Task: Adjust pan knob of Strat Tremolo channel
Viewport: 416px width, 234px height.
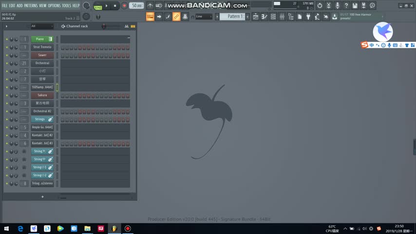Action: point(11,47)
